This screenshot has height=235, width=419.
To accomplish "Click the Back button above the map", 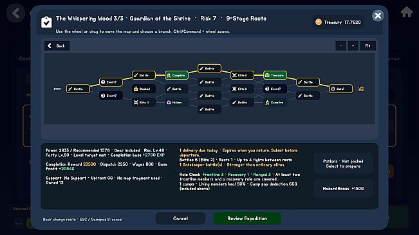I will (57, 46).
